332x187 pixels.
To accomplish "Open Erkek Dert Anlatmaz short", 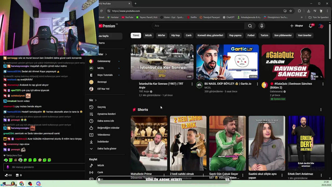I will point(306,143).
